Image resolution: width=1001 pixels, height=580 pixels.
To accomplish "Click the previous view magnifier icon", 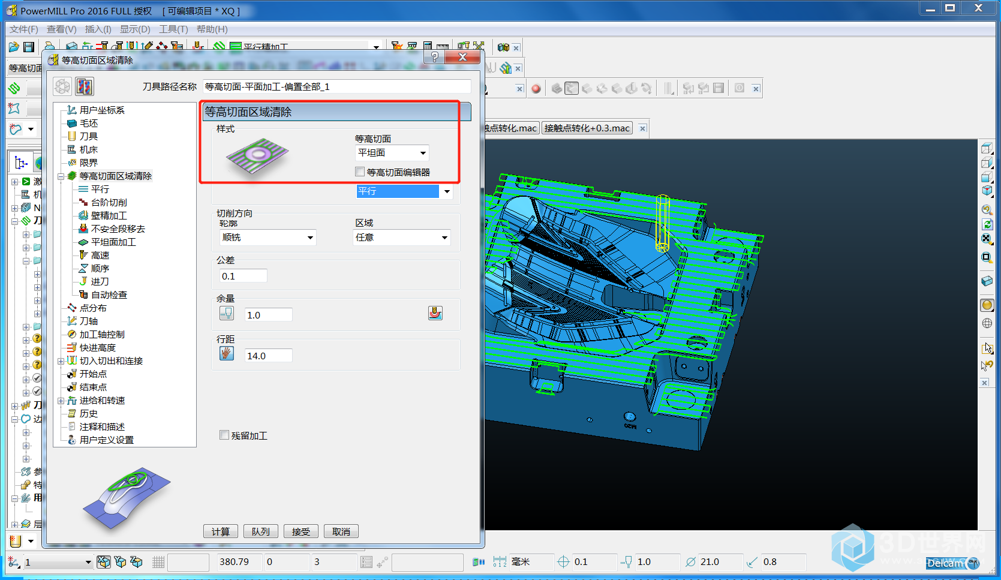I will point(987,210).
